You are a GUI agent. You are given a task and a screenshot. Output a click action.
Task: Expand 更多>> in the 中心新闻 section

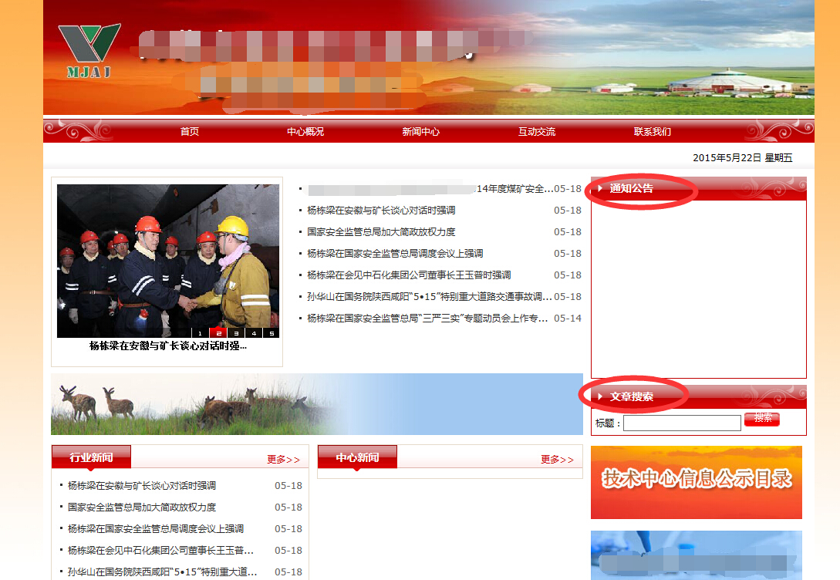557,460
